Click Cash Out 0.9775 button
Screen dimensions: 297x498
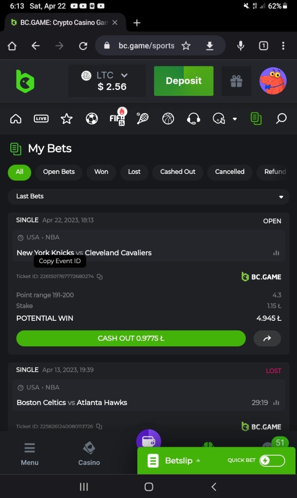click(131, 338)
